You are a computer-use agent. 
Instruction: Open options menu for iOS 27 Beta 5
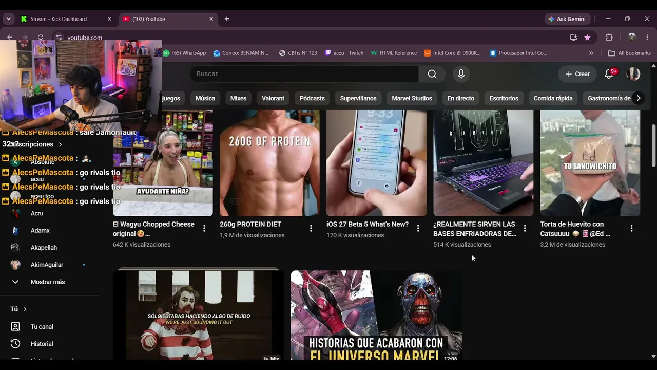click(418, 228)
